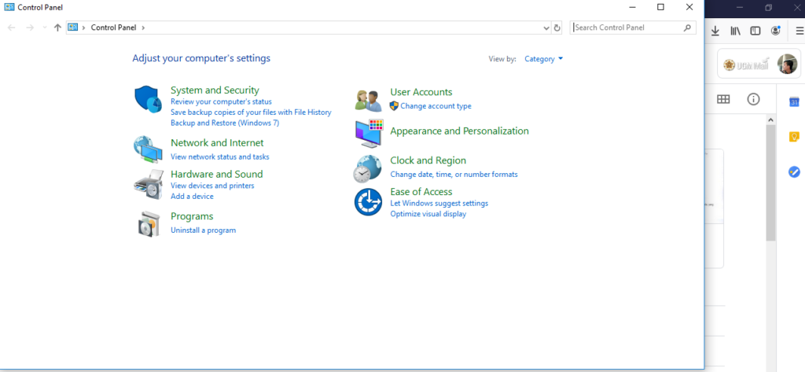Maximize the Control Panel window

[660, 7]
